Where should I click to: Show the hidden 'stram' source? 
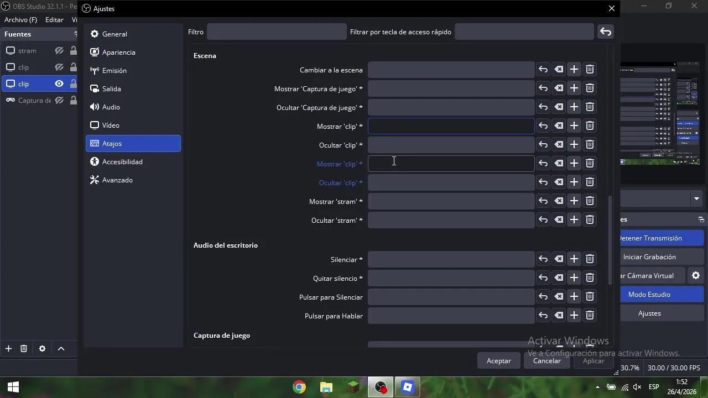[x=59, y=51]
